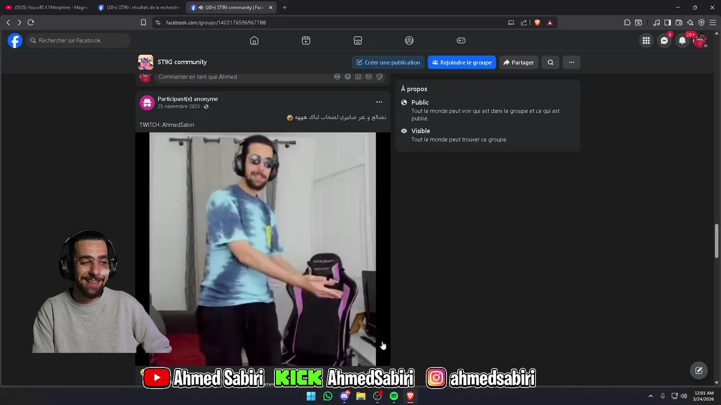Screen dimensions: 721x405
Task: Reload the current page
Action: pos(31,22)
